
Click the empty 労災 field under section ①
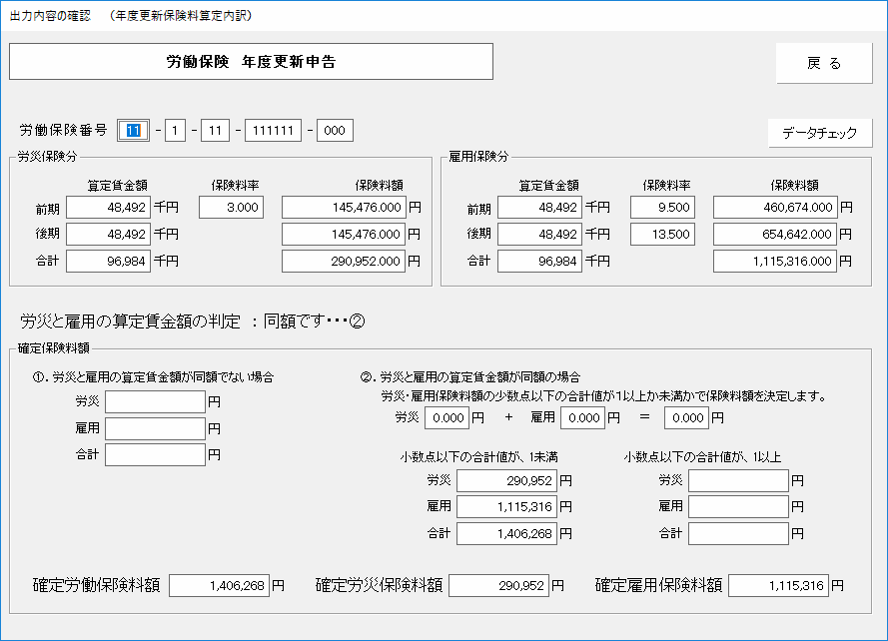155,402
